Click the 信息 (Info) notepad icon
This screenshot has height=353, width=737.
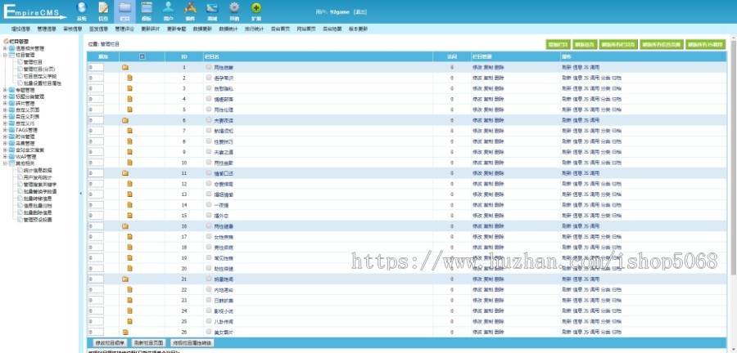pyautogui.click(x=103, y=9)
